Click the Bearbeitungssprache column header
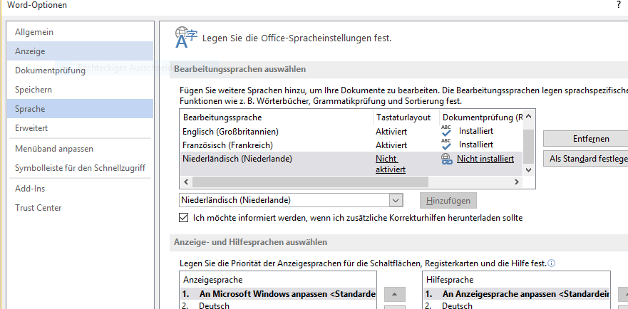628x309 pixels. tap(277, 117)
